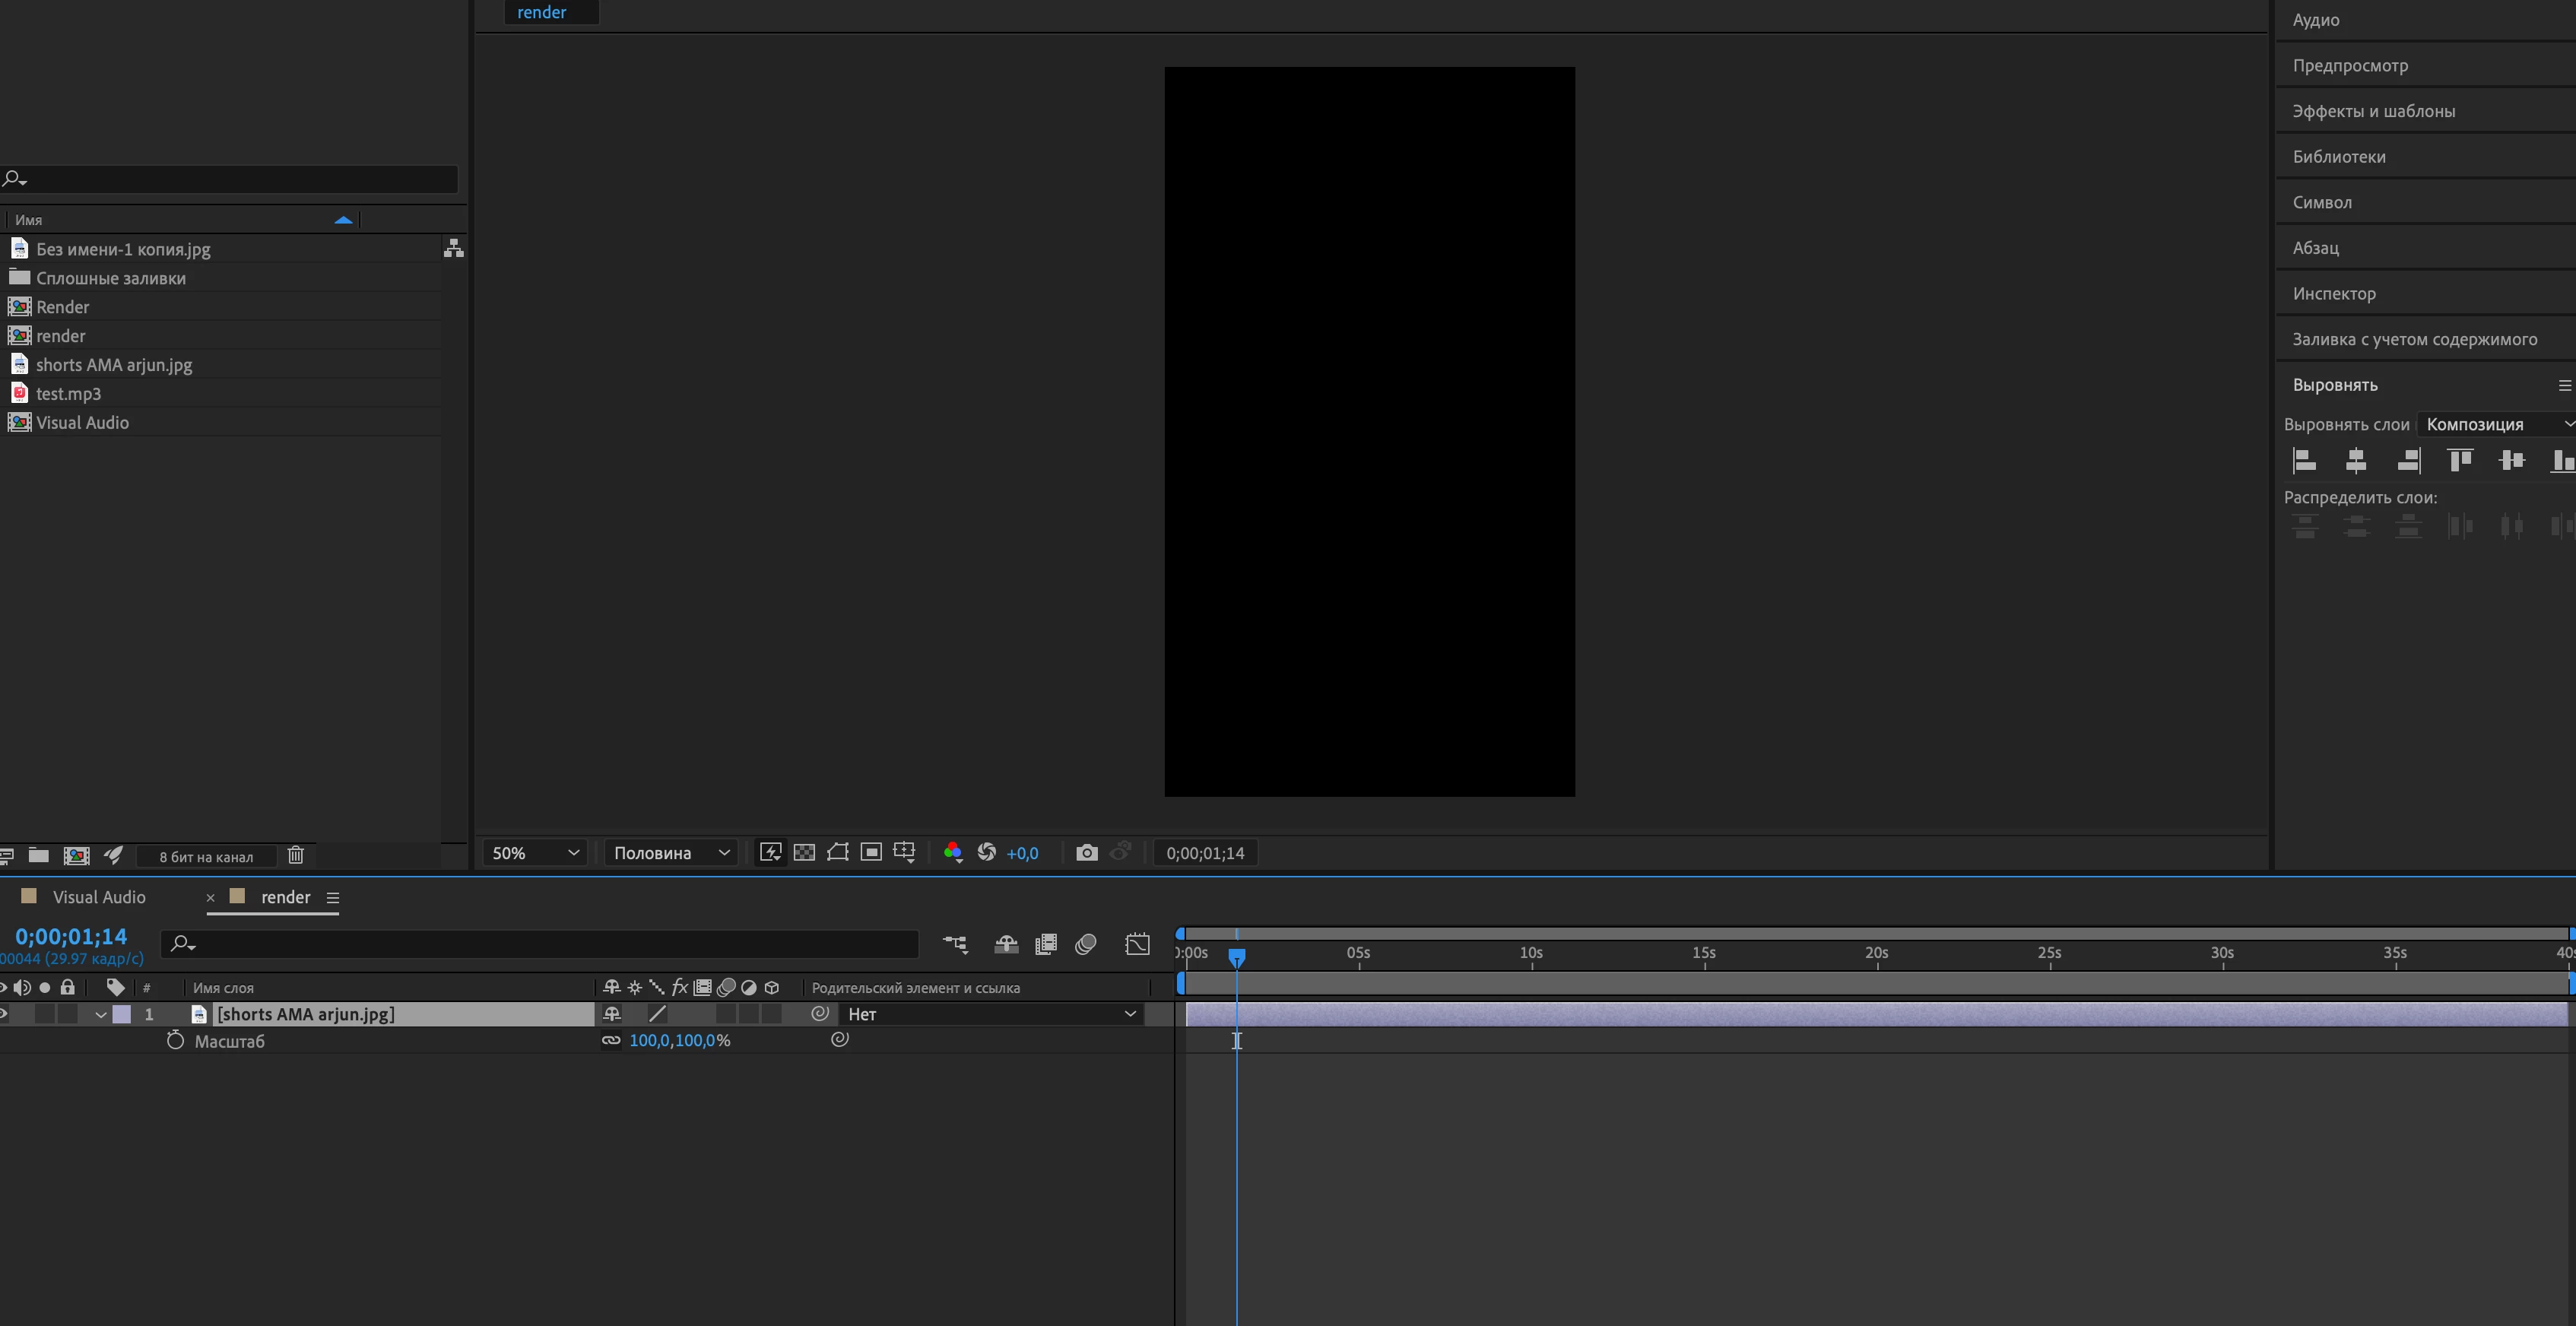Select test.mp3 in project panel
Screen dimensions: 2576x1326
(68, 394)
